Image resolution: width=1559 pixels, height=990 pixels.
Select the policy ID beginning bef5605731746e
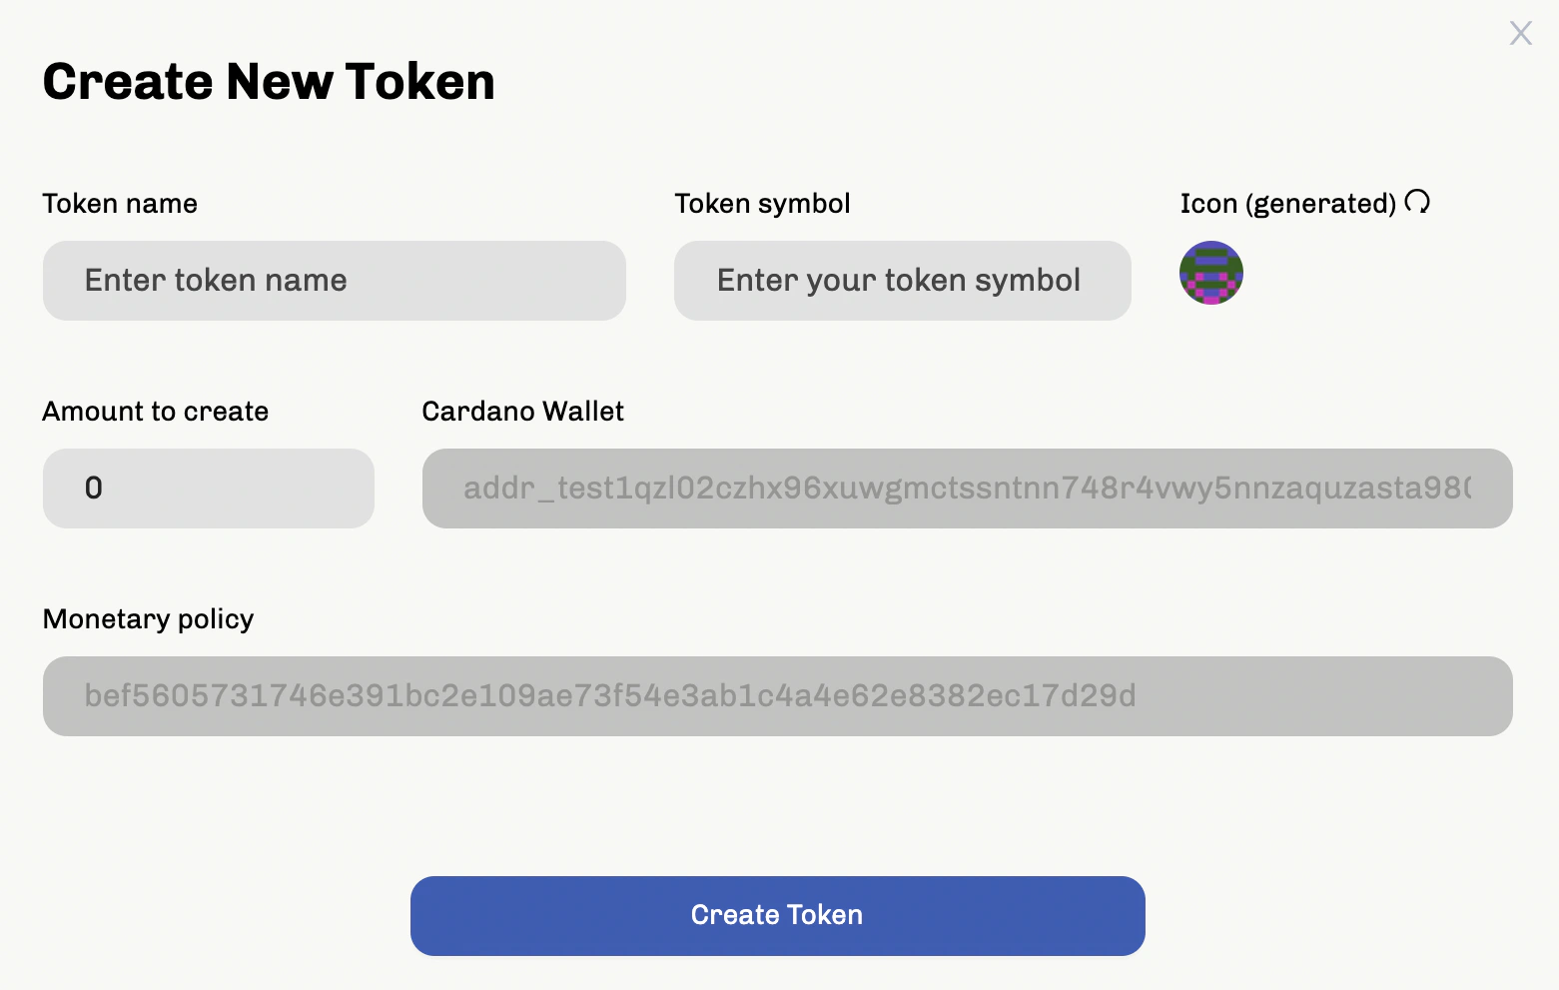(610, 695)
